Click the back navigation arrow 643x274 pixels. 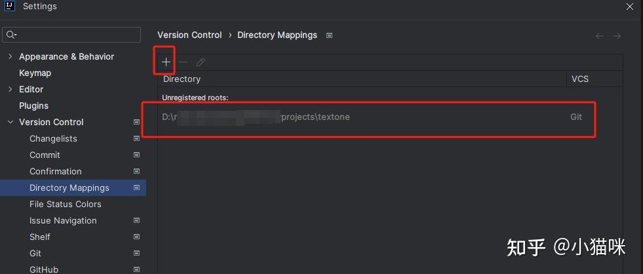[x=599, y=36]
